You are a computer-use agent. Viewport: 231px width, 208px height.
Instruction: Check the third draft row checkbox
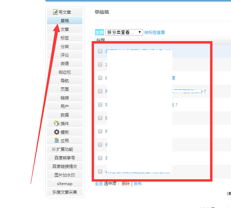tap(100, 78)
